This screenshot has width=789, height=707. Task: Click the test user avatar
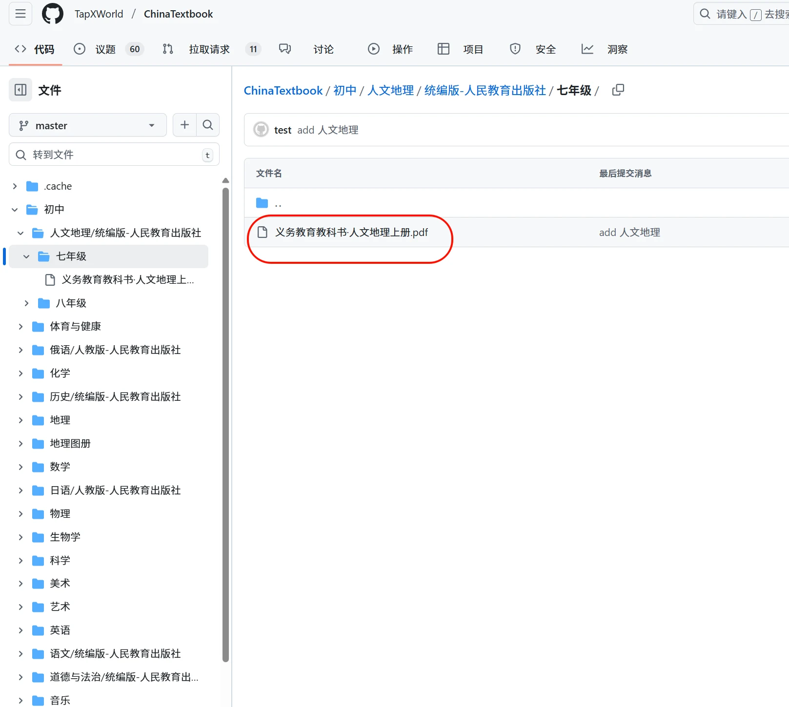click(261, 130)
